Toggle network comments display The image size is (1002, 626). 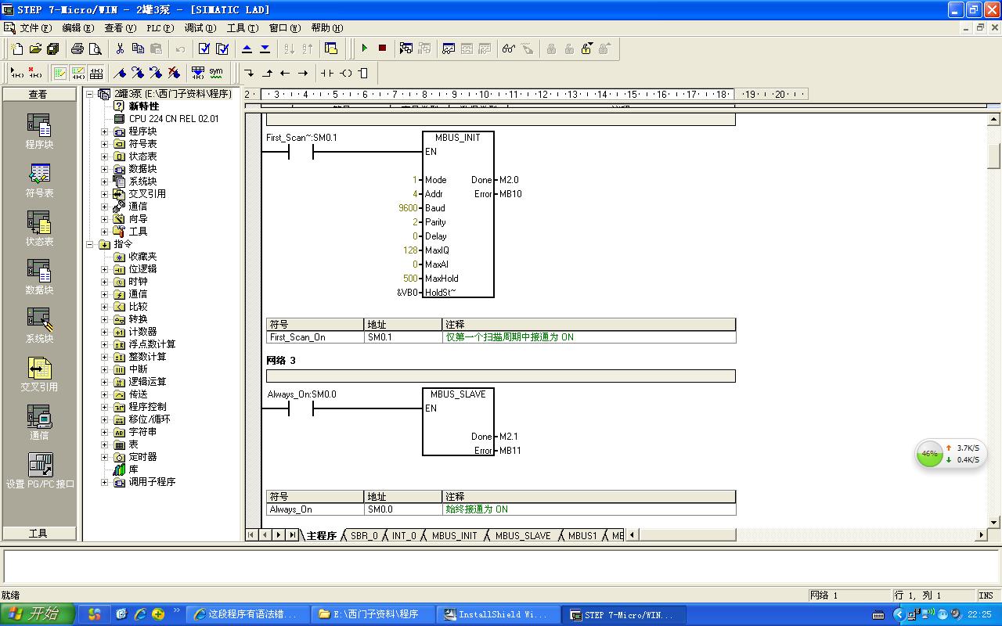78,73
